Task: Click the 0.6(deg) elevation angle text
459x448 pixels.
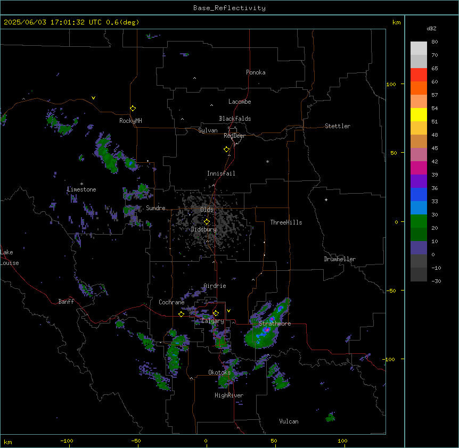Action: point(122,22)
